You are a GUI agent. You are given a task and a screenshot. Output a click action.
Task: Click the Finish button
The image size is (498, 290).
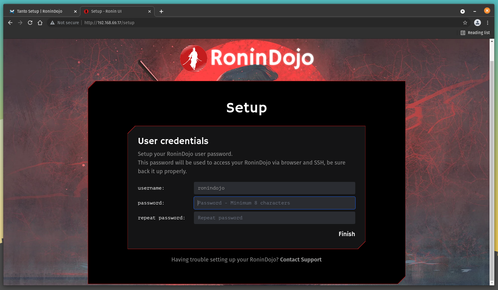347,234
